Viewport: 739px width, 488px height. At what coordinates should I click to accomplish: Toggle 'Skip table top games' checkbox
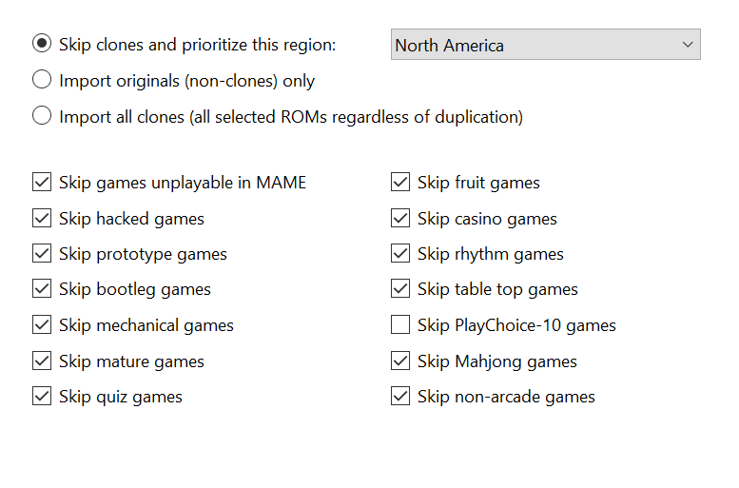pos(400,289)
